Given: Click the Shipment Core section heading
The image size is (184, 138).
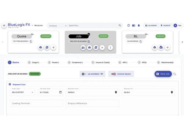Looking at the screenshot, I should tap(19, 85).
